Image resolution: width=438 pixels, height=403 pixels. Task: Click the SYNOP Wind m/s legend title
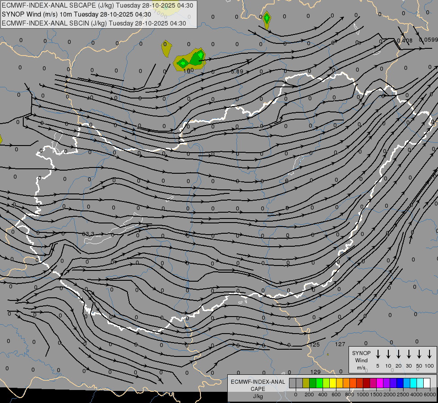click(x=361, y=360)
